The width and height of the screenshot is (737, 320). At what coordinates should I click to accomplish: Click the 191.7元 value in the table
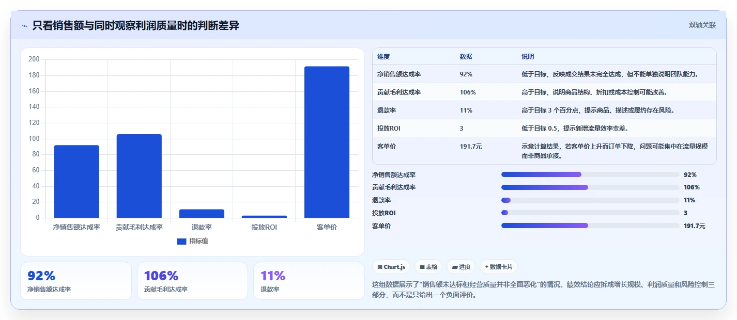point(471,147)
